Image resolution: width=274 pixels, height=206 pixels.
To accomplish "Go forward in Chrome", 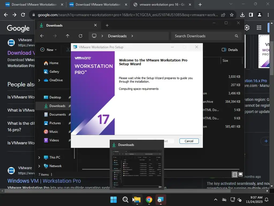I will pos(14,15).
